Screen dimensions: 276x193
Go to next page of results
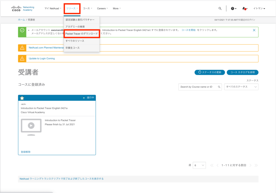click(x=250, y=165)
